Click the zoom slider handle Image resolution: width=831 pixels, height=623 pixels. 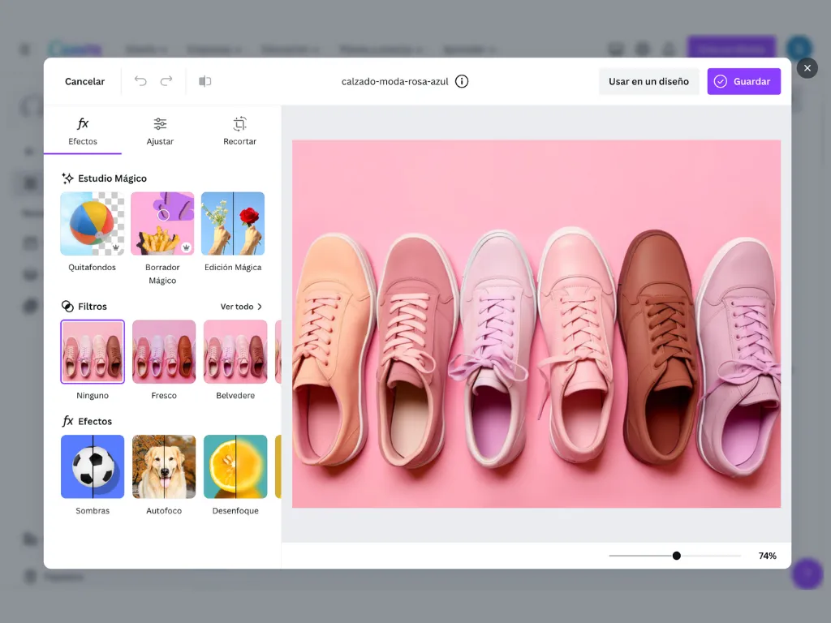click(676, 556)
